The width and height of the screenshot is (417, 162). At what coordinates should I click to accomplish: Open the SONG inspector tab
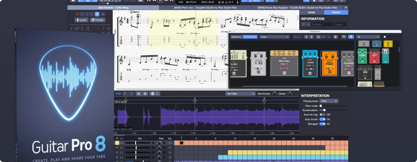[x=312, y=13]
